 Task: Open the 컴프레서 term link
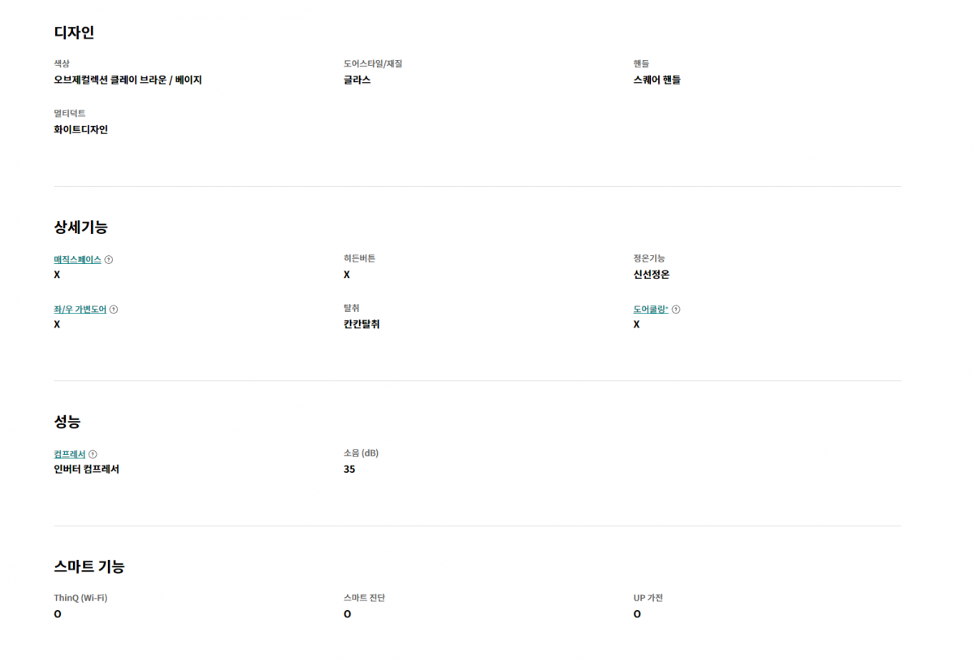click(70, 454)
